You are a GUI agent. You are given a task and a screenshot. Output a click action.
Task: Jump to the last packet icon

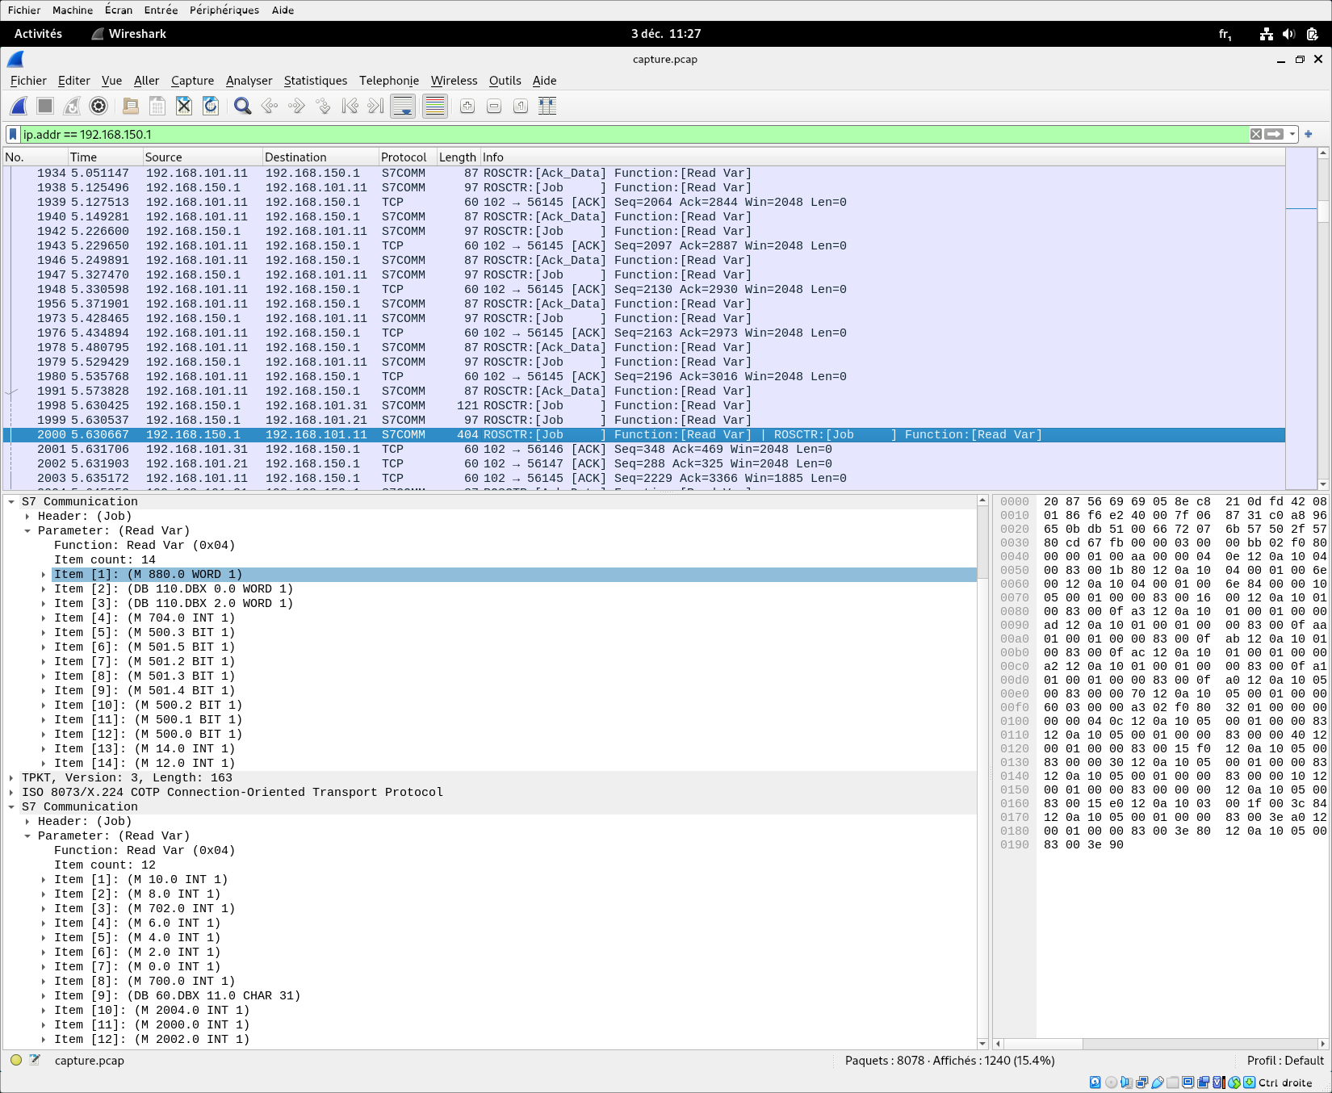coord(376,106)
